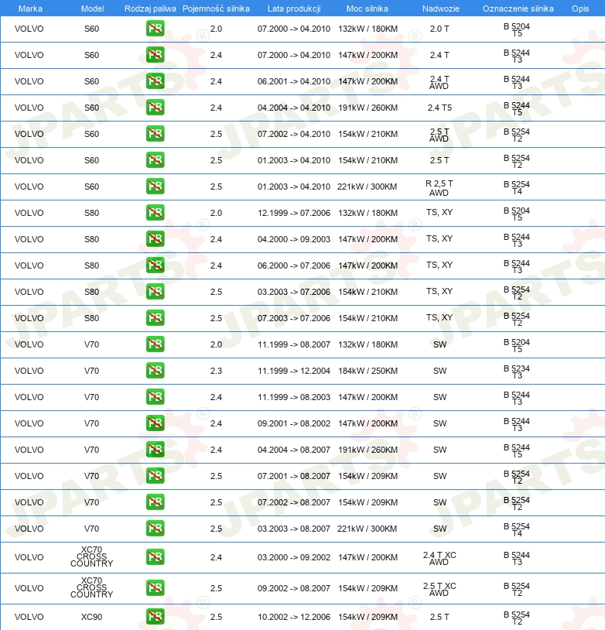Select the 2.5 T body cell in XC90 row
605x630 pixels.
(x=439, y=617)
